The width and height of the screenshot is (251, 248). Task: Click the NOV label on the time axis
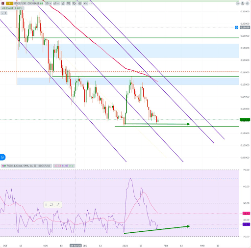[46, 246]
